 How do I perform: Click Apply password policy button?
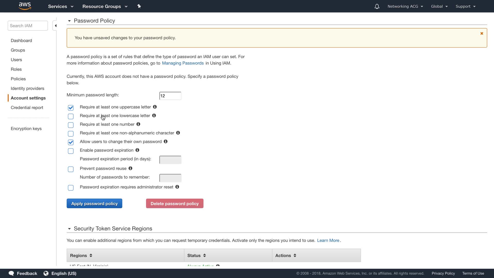(94, 204)
